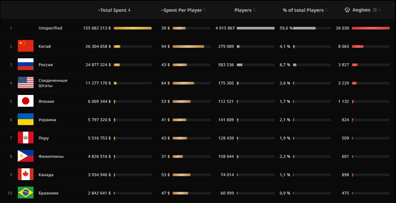The height and width of the screenshot is (203, 396).
Task: Select the Canada flag icon
Action: coord(26,175)
